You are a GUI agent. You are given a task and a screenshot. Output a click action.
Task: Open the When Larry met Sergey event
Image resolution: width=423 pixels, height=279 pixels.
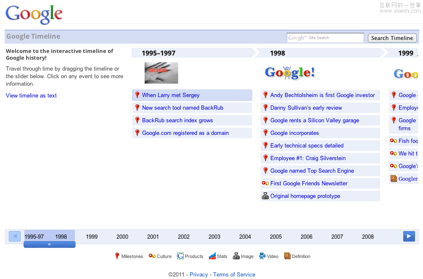pyautogui.click(x=171, y=95)
